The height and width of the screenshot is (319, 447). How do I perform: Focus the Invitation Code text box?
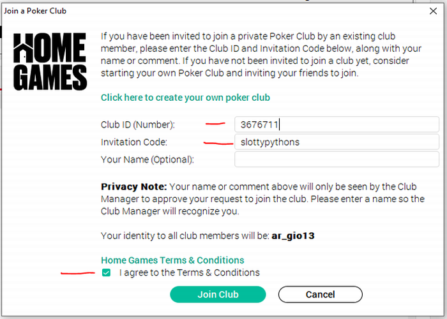pos(337,142)
